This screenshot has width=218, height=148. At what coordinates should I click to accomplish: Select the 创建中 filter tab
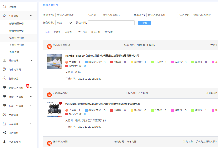point(57,32)
